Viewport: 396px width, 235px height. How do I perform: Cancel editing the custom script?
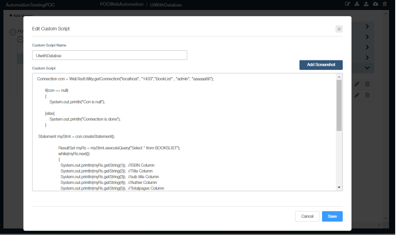[x=307, y=216]
